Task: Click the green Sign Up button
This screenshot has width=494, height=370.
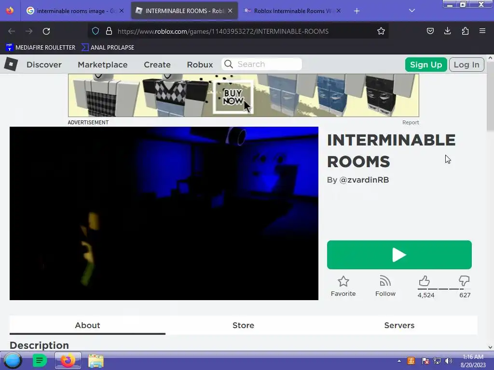Action: (x=426, y=65)
